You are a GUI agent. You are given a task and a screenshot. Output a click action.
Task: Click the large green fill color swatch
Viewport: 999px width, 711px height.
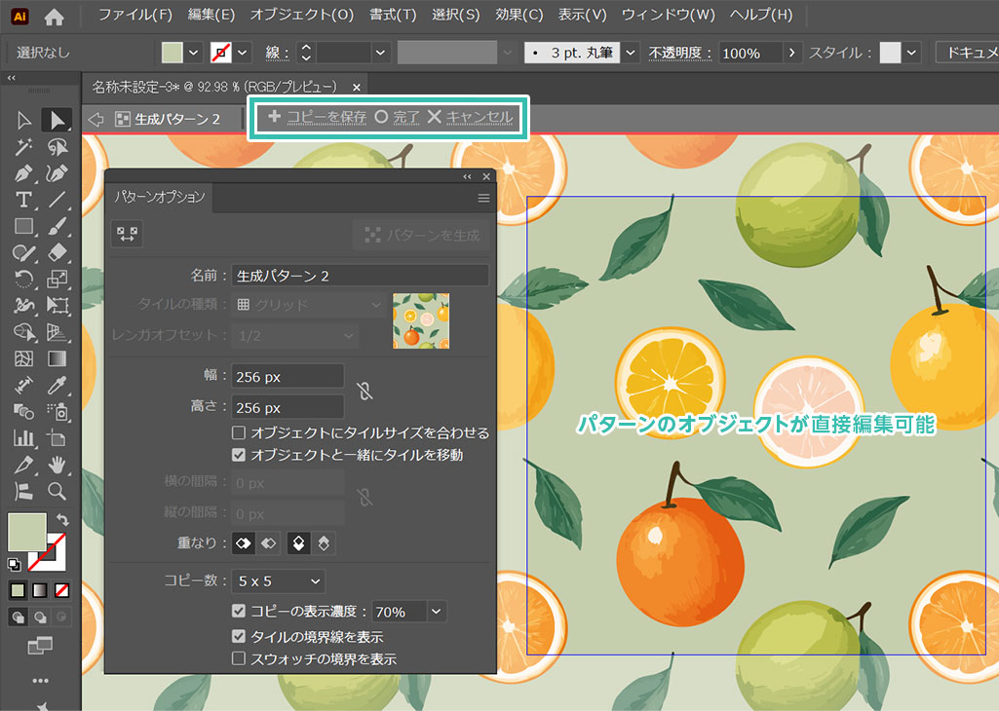(26, 532)
